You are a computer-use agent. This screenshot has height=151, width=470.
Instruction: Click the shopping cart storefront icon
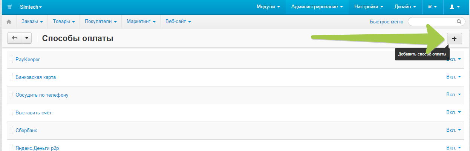[x=10, y=7]
